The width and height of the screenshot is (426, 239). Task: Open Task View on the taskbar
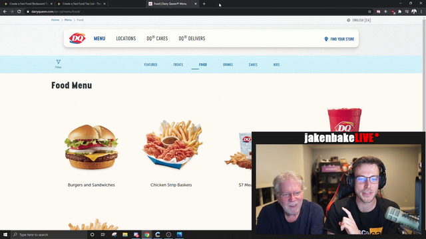(x=103, y=234)
